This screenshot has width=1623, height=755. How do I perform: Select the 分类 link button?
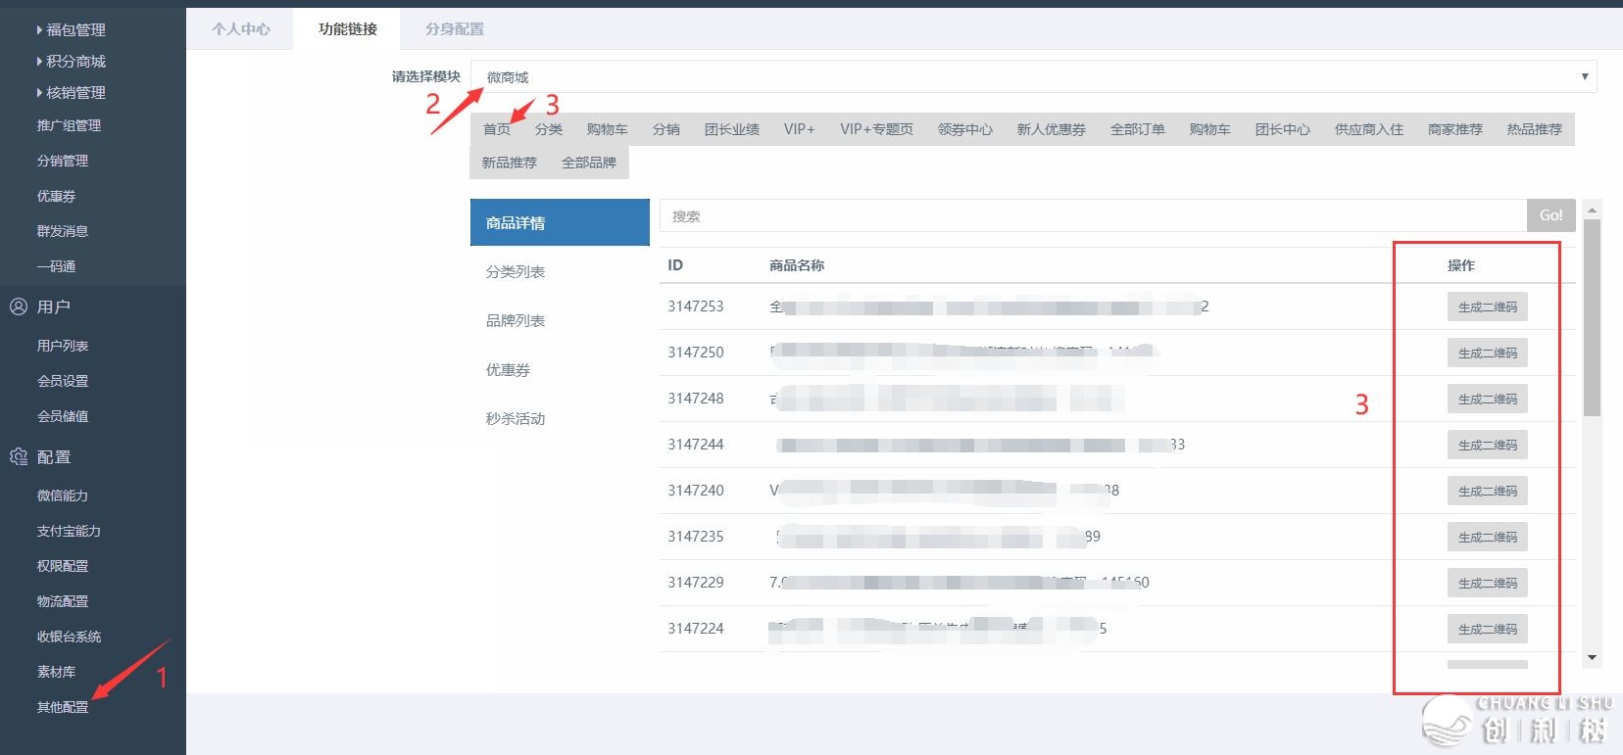pos(549,129)
